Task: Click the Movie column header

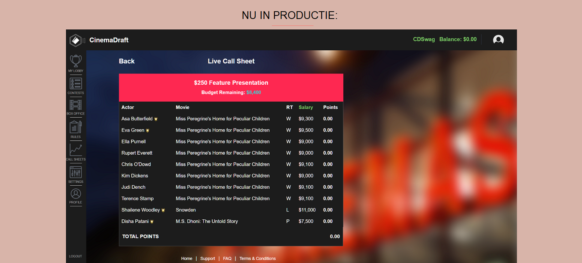Action: click(182, 107)
